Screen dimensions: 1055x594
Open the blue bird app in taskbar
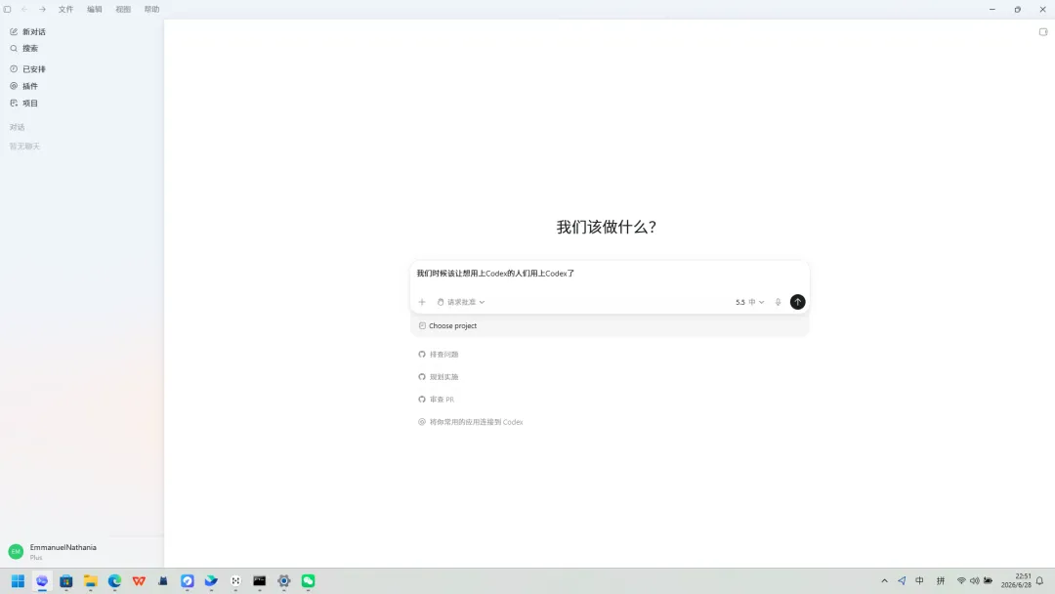tap(211, 580)
